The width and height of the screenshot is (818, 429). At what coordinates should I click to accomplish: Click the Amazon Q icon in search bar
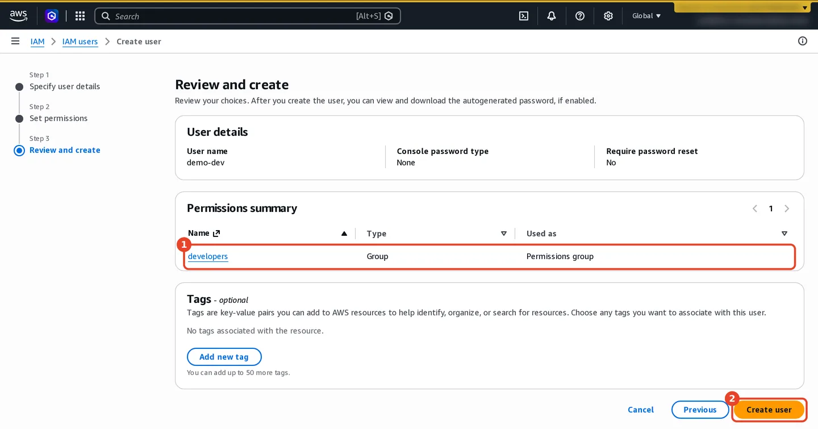[389, 16]
